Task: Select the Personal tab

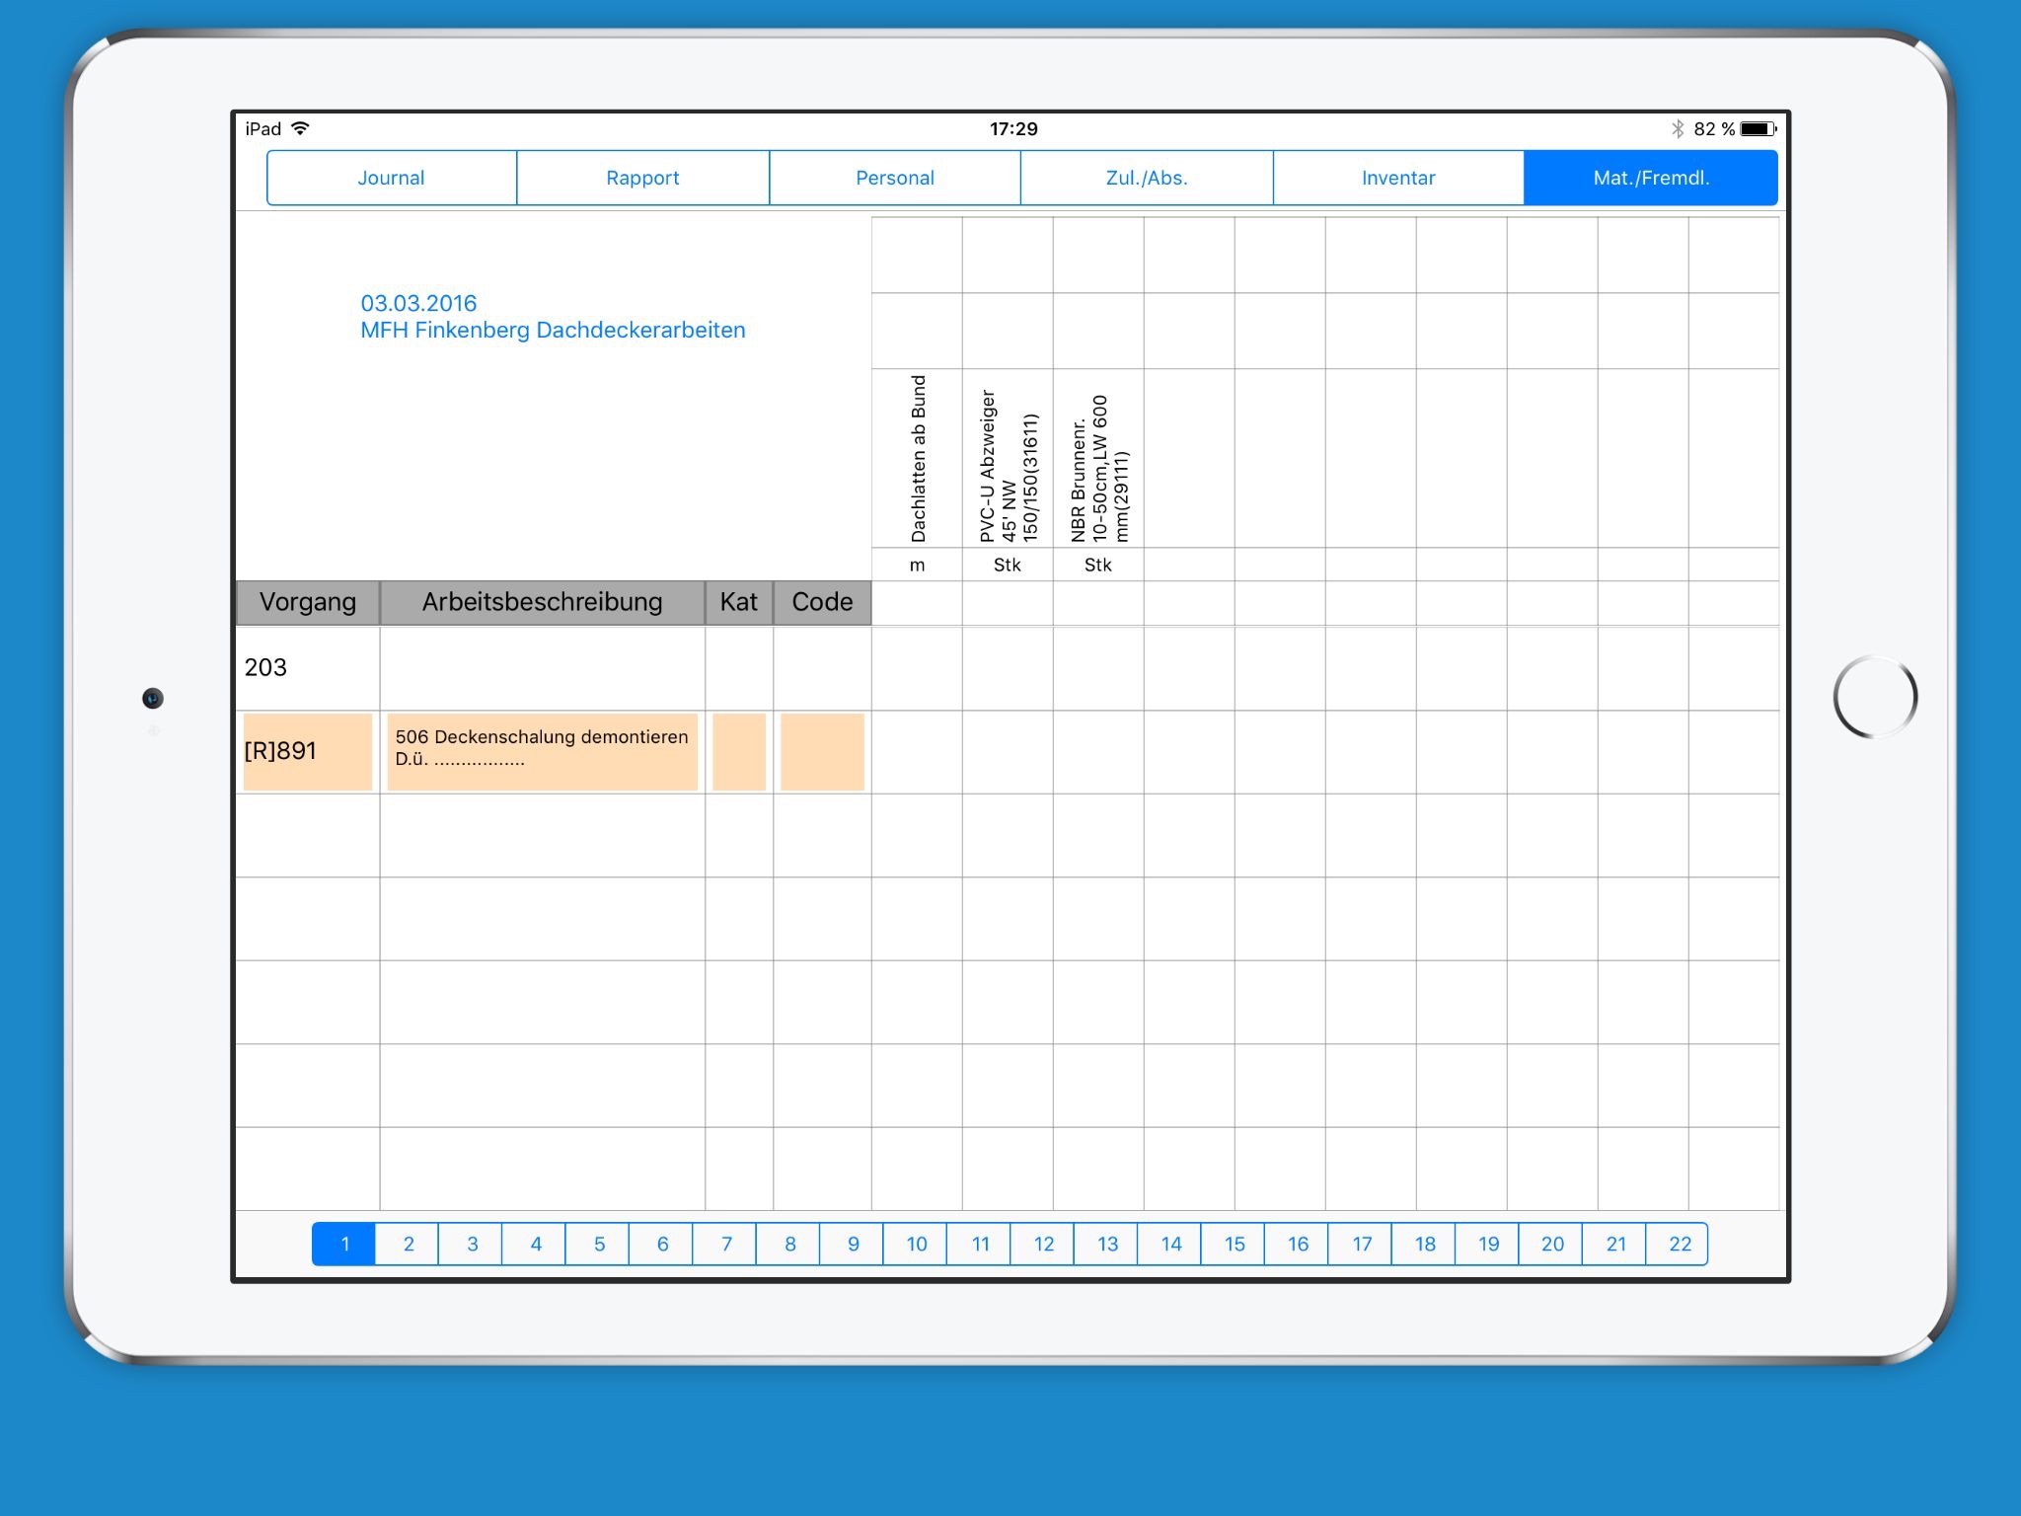Action: tap(894, 178)
